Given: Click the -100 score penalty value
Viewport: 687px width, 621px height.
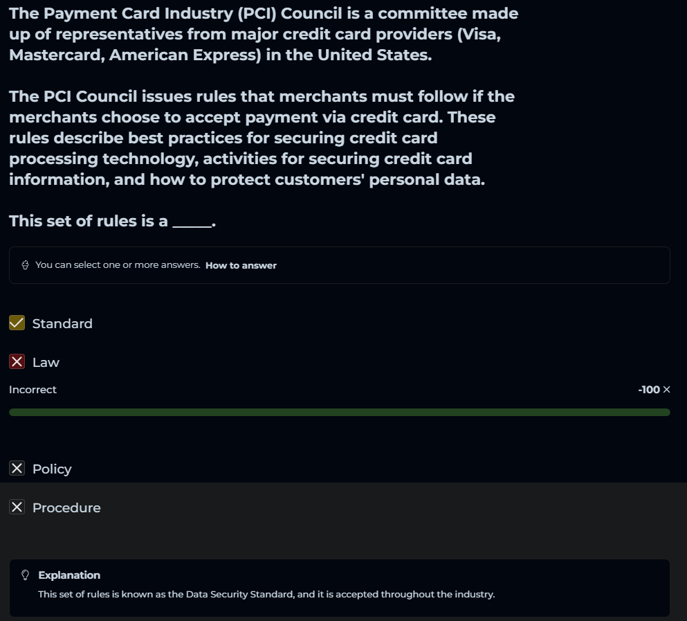Looking at the screenshot, I should 648,390.
